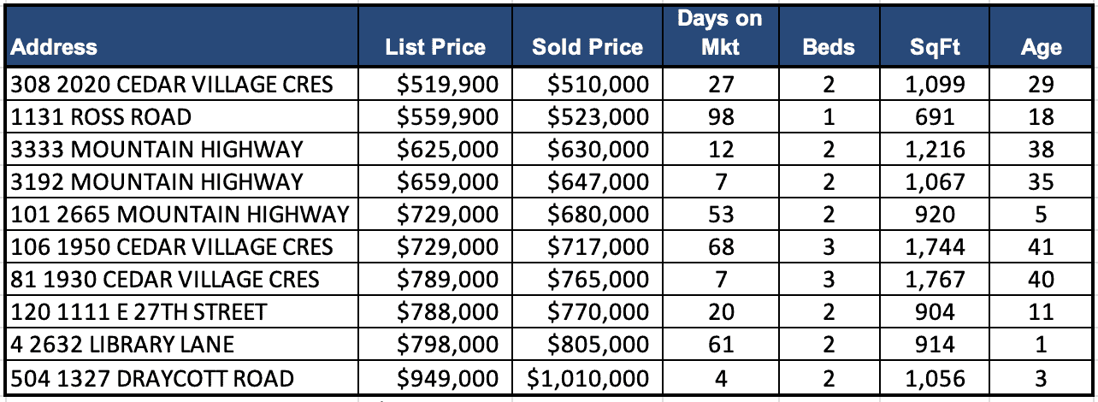
Task: Select the SqFt column header
Action: [x=935, y=47]
